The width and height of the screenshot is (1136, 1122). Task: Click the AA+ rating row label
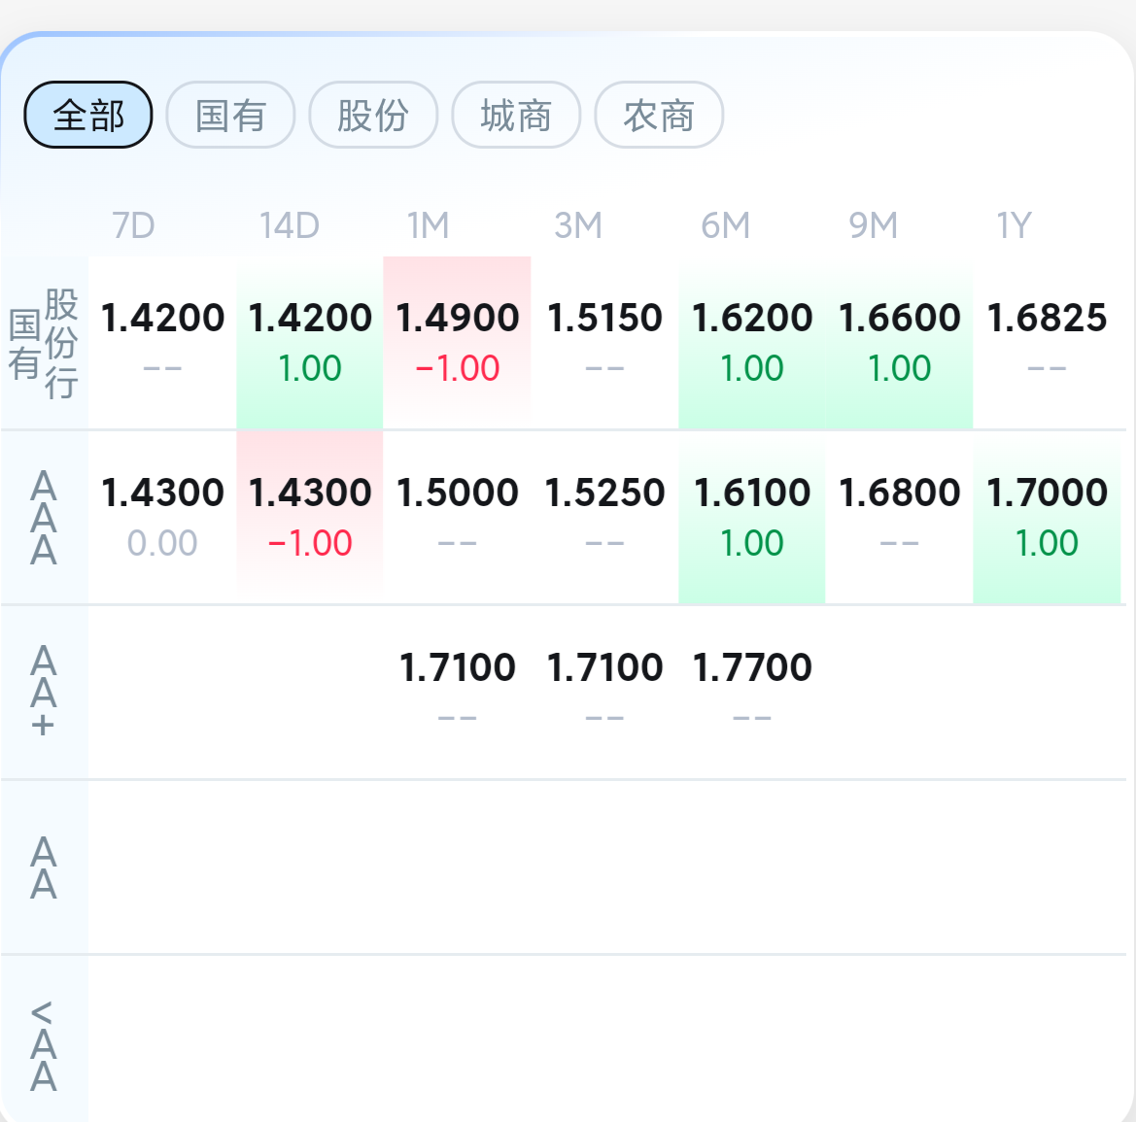(44, 692)
